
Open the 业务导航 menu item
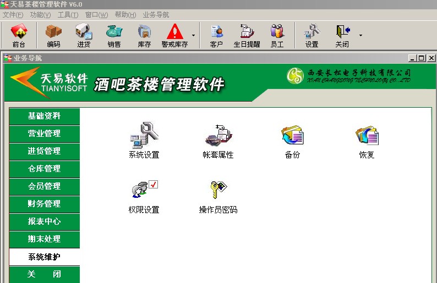(x=156, y=15)
